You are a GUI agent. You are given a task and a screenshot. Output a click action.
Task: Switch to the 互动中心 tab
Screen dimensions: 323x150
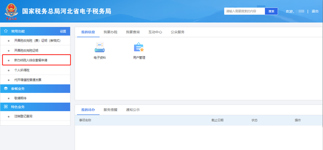point(155,32)
